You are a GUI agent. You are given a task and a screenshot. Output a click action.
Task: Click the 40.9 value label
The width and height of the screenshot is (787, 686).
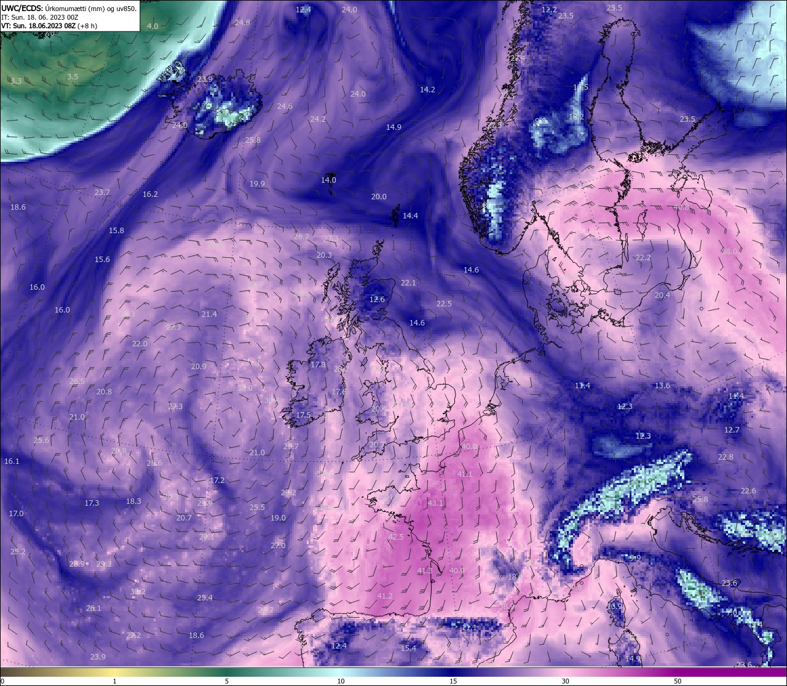(457, 571)
